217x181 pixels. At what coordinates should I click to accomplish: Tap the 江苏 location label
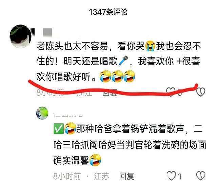[x=101, y=176]
